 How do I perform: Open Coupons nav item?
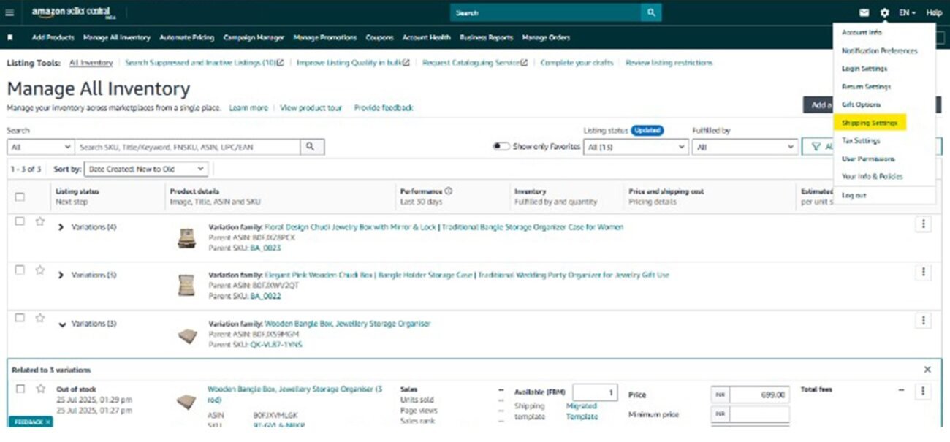pyautogui.click(x=379, y=37)
